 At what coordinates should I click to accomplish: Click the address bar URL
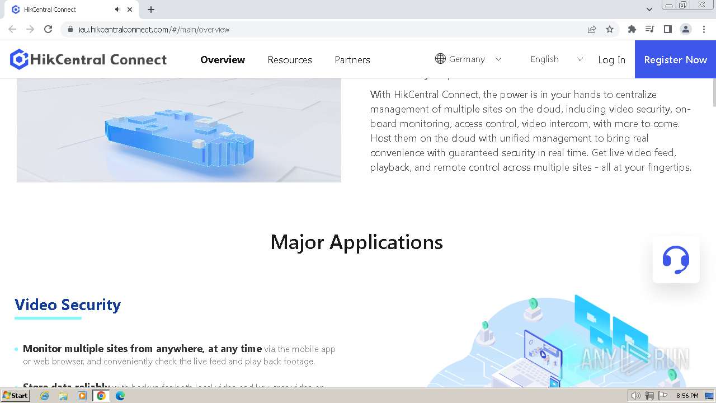click(x=154, y=29)
